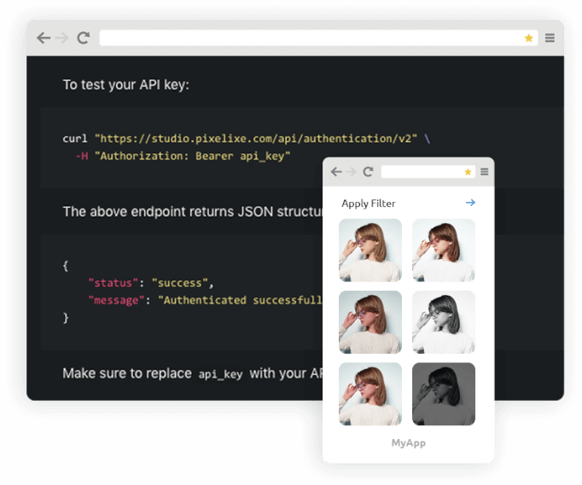
Task: Select the bottom-right dark monochrome filter
Action: tap(444, 394)
